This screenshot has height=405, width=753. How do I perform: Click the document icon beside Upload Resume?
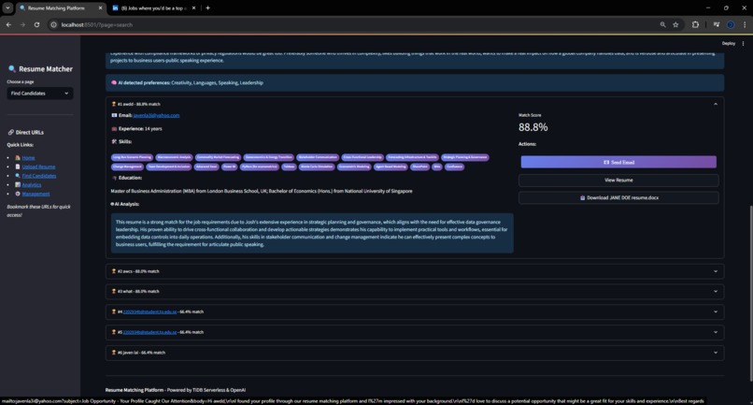pyautogui.click(x=18, y=166)
